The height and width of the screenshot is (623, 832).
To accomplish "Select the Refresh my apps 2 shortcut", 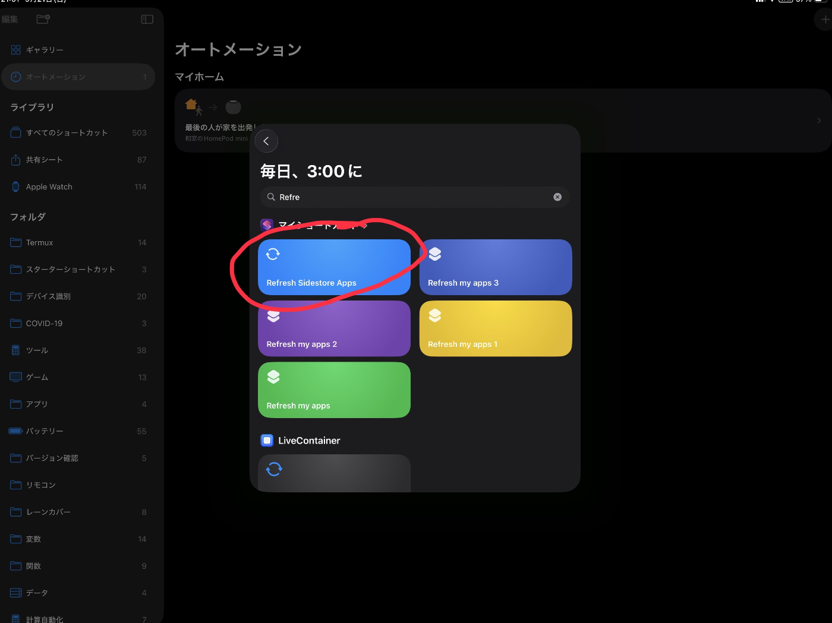I will 334,328.
